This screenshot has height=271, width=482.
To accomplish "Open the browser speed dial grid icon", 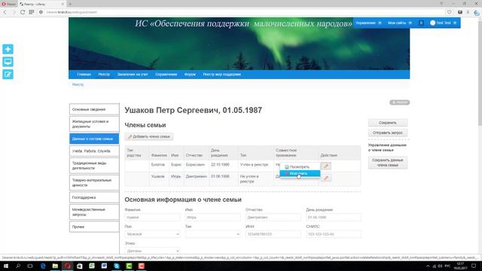I will click(32, 12).
